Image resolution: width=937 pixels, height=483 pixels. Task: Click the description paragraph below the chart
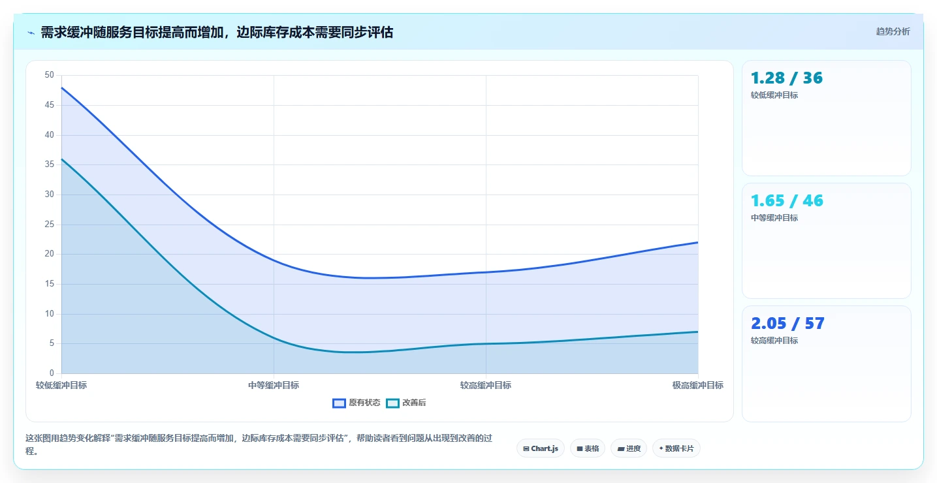[259, 444]
